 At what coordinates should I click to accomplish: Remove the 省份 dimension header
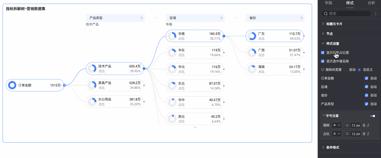click(x=302, y=18)
